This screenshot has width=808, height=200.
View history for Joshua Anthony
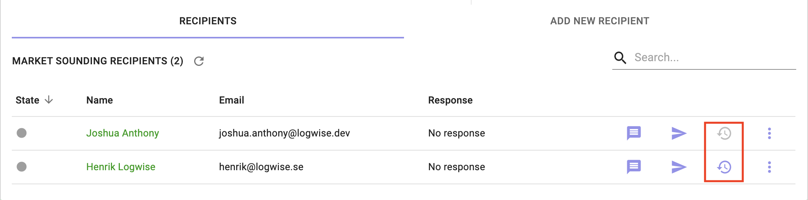[x=724, y=133]
